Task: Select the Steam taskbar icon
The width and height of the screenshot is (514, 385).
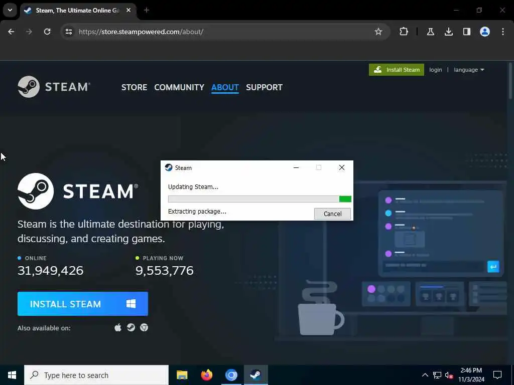Action: point(255,375)
